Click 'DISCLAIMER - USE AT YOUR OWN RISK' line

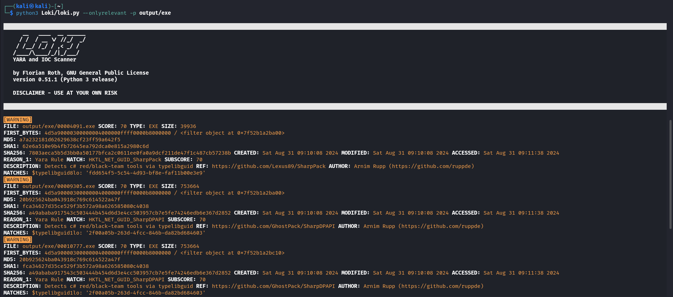tap(65, 93)
